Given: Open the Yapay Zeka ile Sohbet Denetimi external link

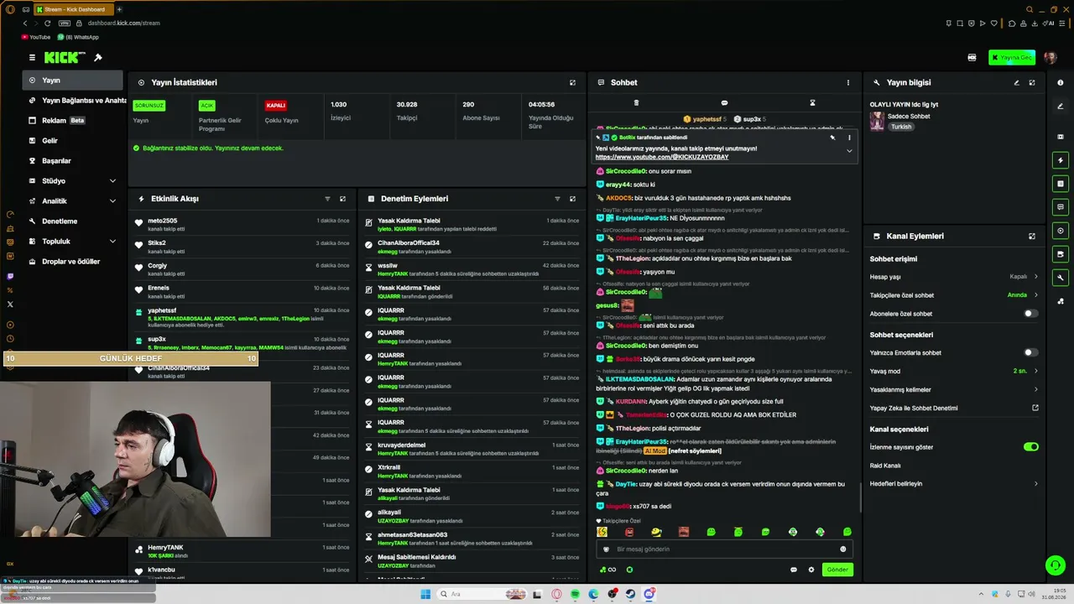Looking at the screenshot, I should 1035,408.
